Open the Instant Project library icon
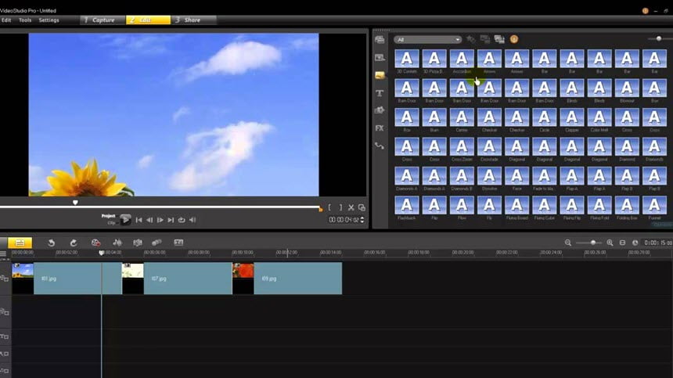673x378 pixels. pos(380,57)
